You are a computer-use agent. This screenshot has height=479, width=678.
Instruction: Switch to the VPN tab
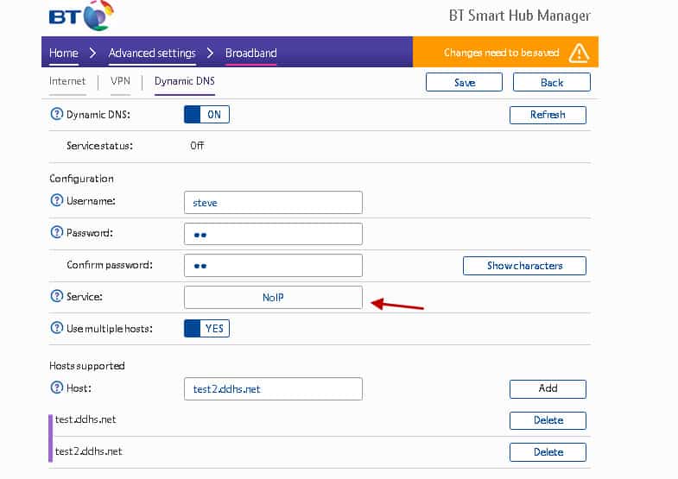(x=120, y=81)
